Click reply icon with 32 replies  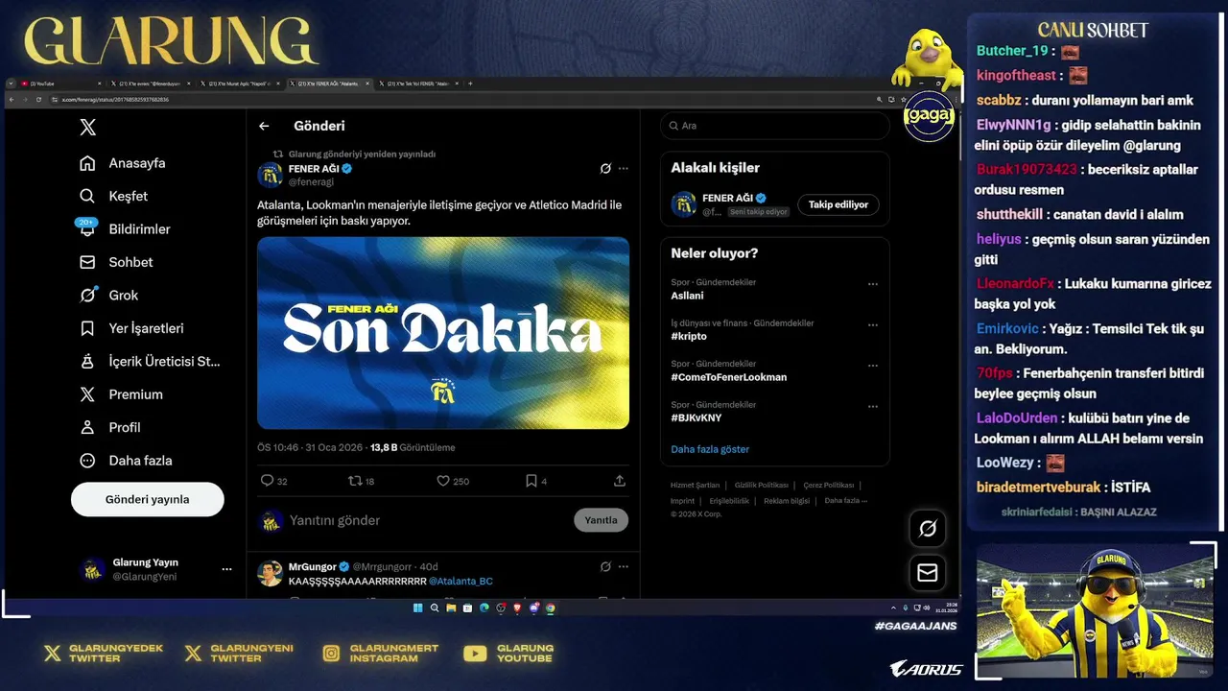273,481
